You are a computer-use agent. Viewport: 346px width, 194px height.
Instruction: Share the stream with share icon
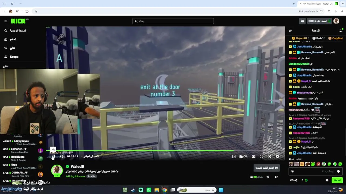coord(268,177)
